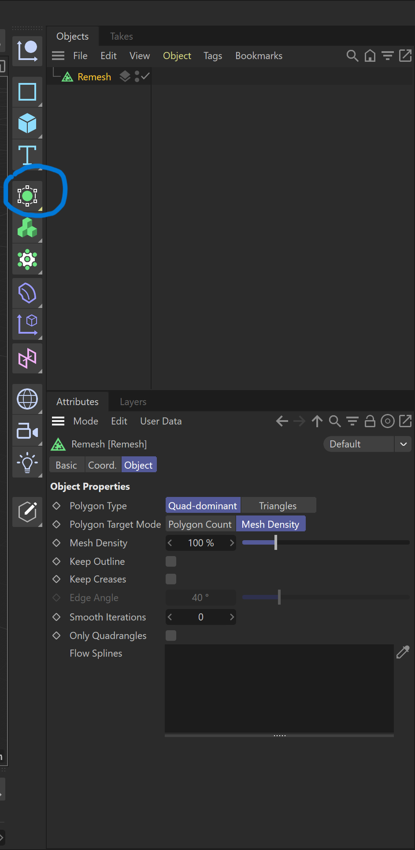Increase Mesh Density with right arrow
415x850 pixels.
(x=232, y=543)
